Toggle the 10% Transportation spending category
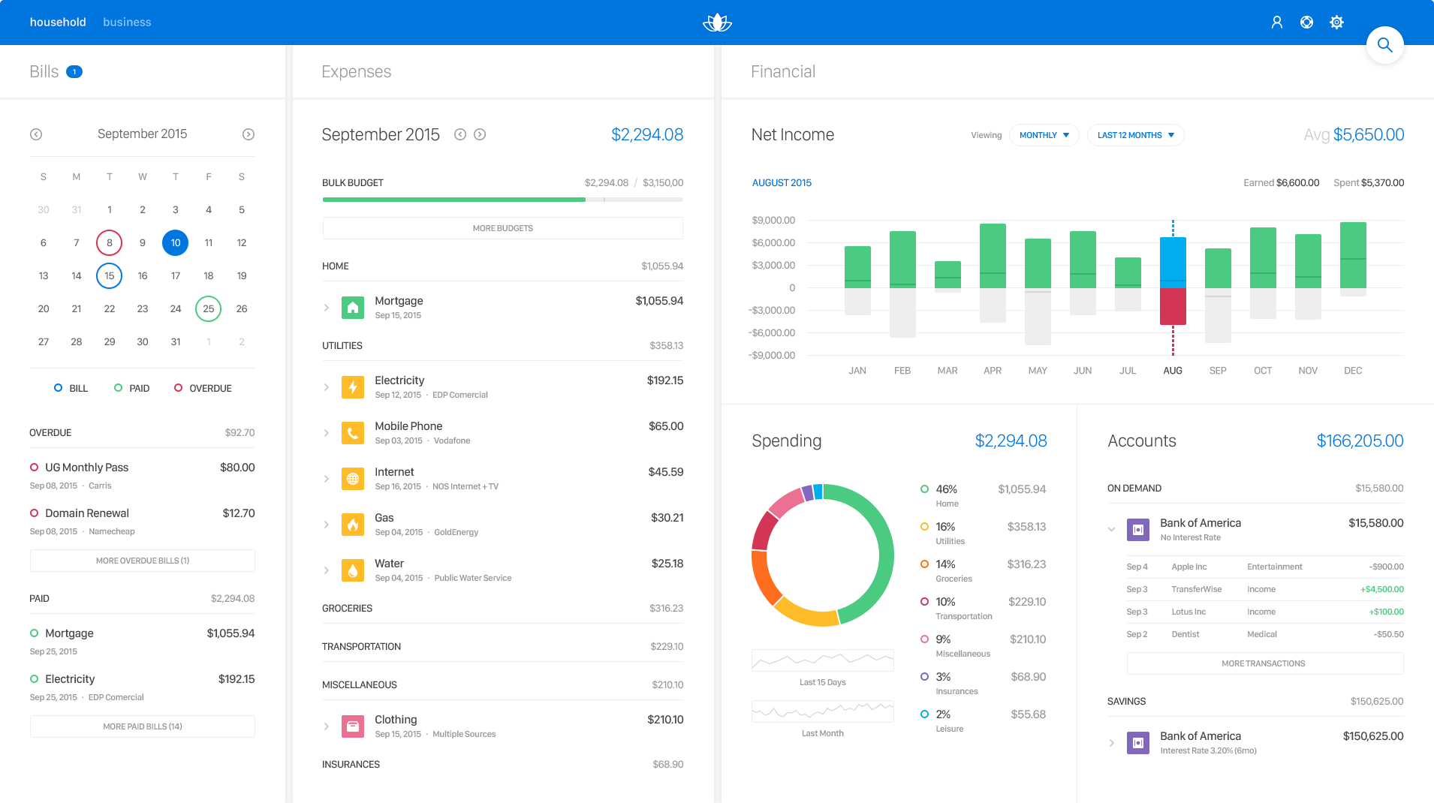The image size is (1434, 803). pos(983,608)
